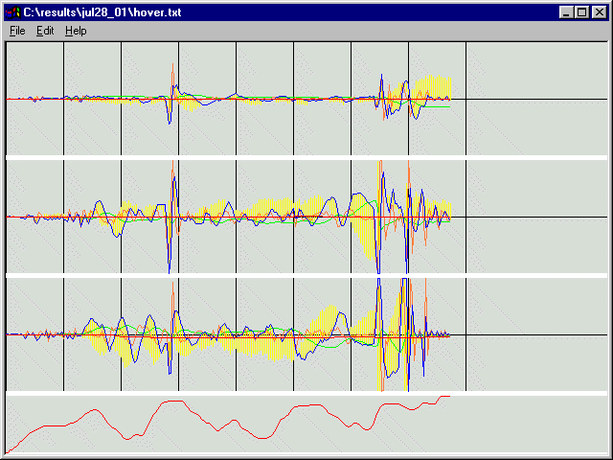
Task: Click the tall orange spike in the top graph
Action: click(172, 75)
